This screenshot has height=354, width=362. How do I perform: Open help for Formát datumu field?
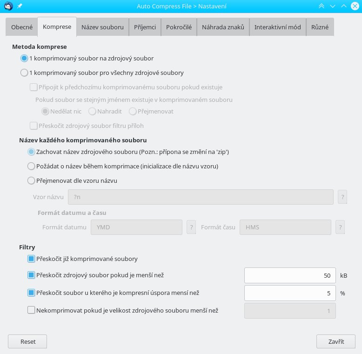point(191,227)
